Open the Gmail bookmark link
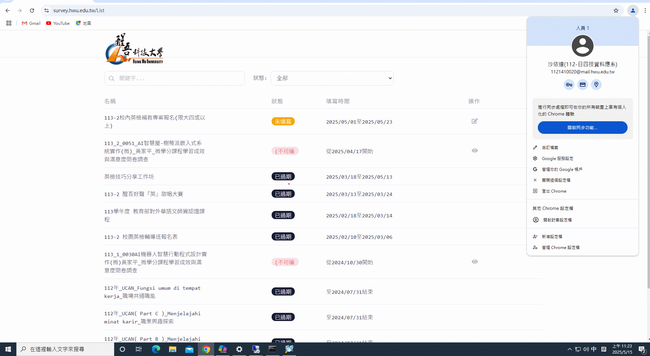650x356 pixels. click(x=31, y=23)
